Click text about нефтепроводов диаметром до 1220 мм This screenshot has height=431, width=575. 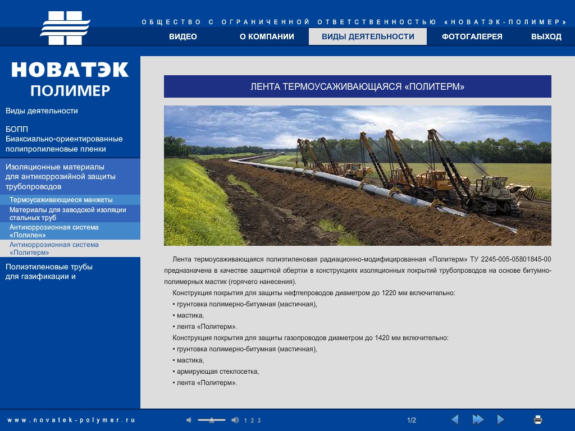(314, 293)
